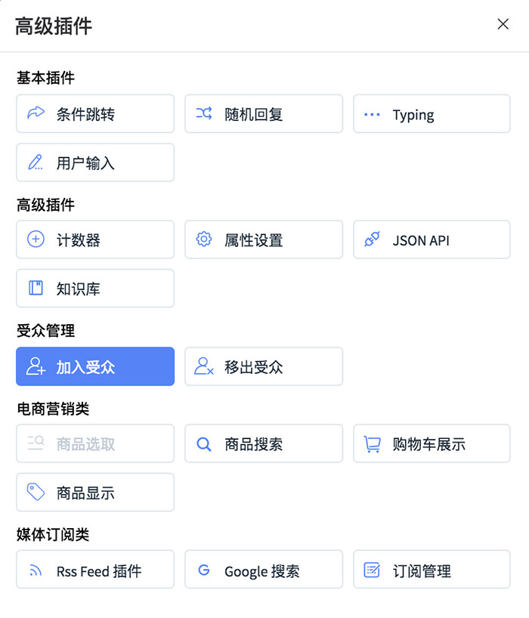Screen dimensions: 529x618
Task: Click the 计数器 plus-circle icon
Action: pos(36,239)
